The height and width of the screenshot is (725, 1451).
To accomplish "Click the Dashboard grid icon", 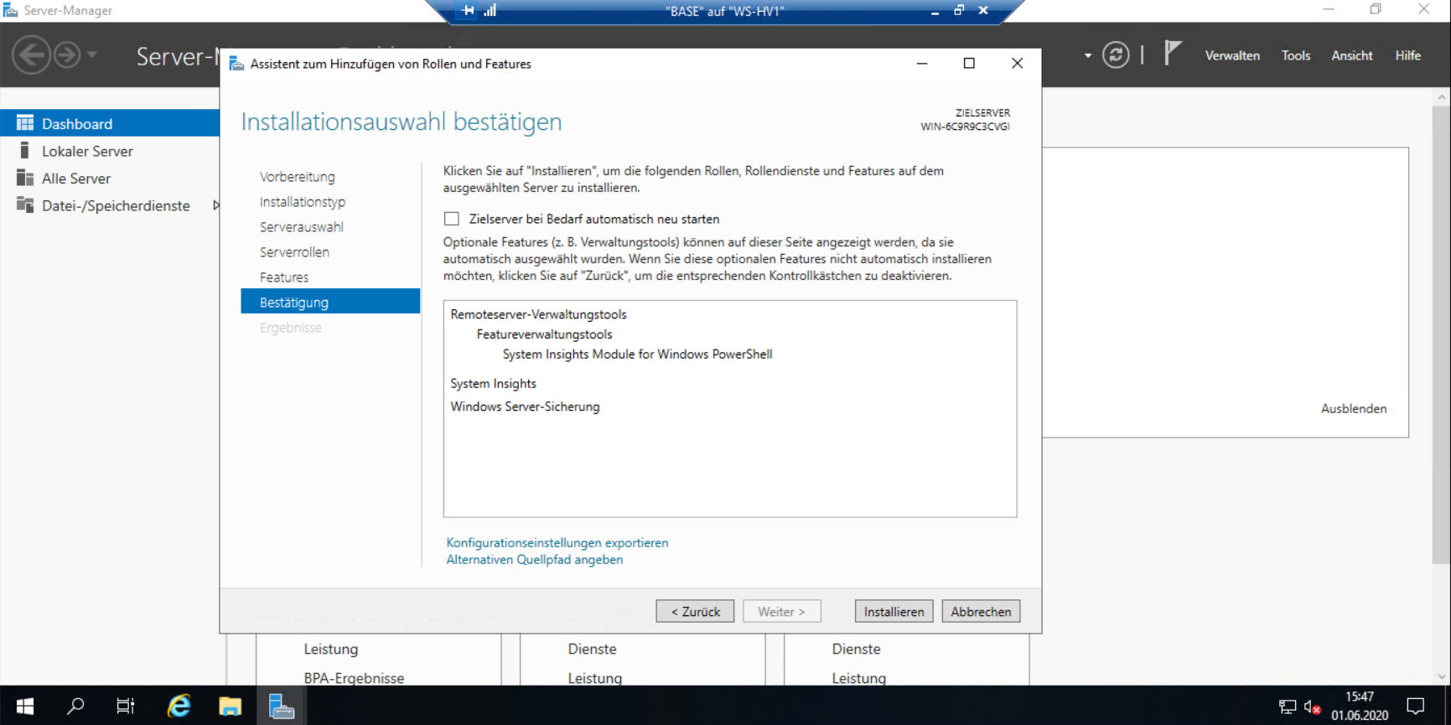I will pos(25,123).
